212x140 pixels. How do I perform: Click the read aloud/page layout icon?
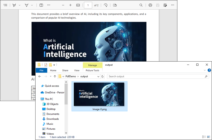115,5
